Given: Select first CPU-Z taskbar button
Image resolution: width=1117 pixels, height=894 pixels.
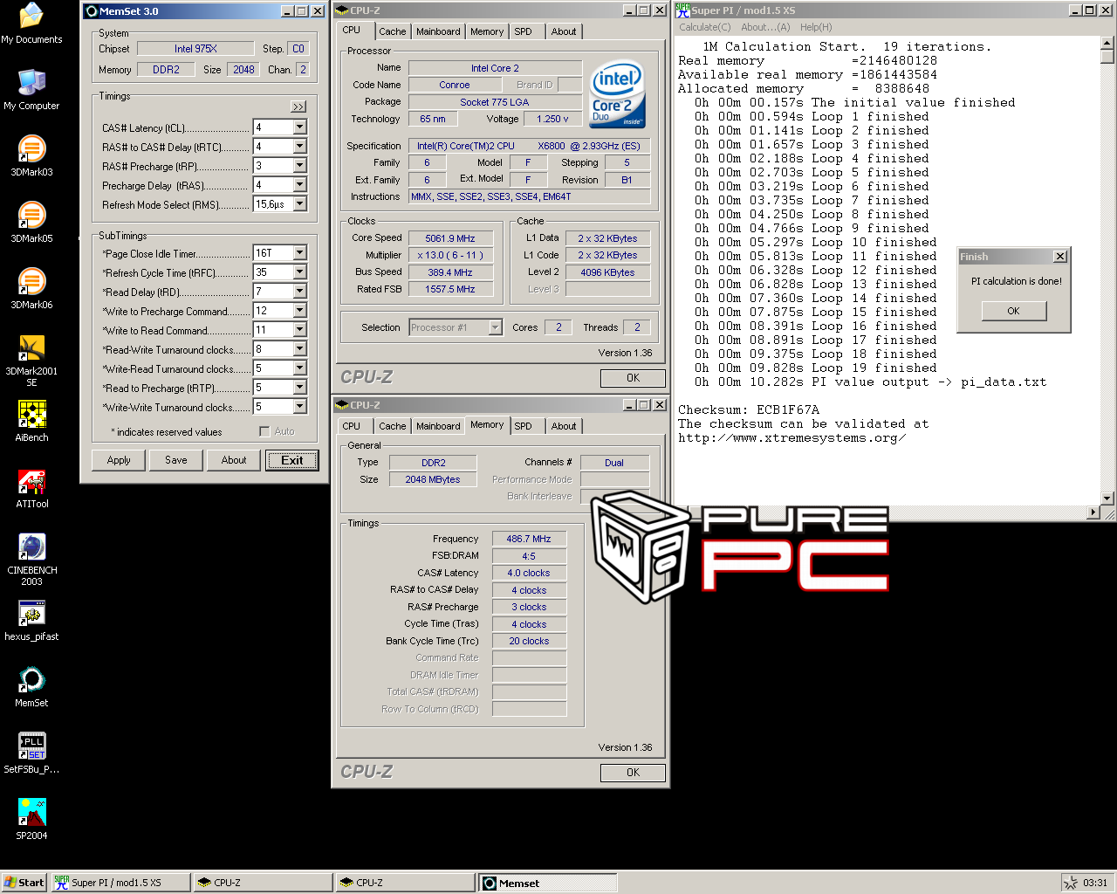Looking at the screenshot, I should point(264,883).
